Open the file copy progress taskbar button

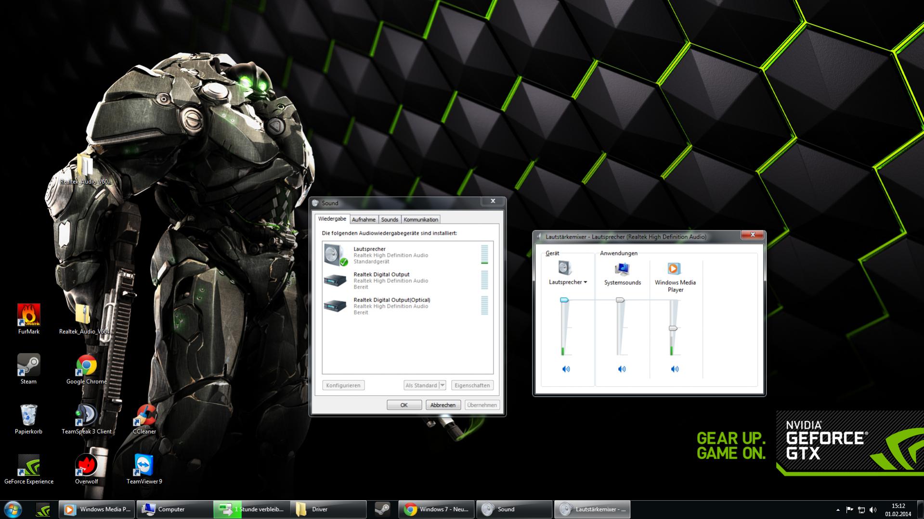252,509
